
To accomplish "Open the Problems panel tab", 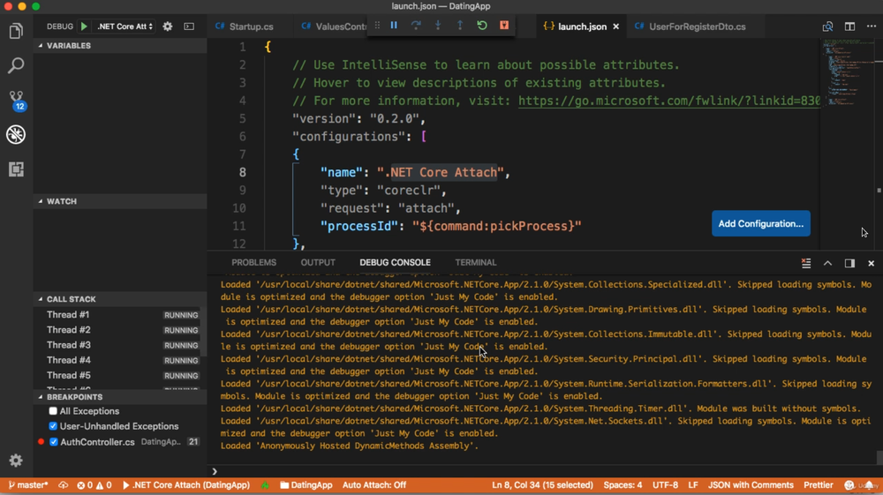I will tap(254, 263).
